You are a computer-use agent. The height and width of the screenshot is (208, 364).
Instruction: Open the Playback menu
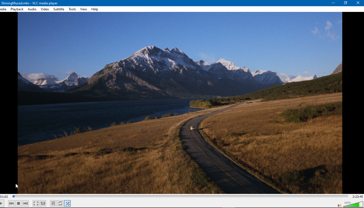(x=17, y=9)
